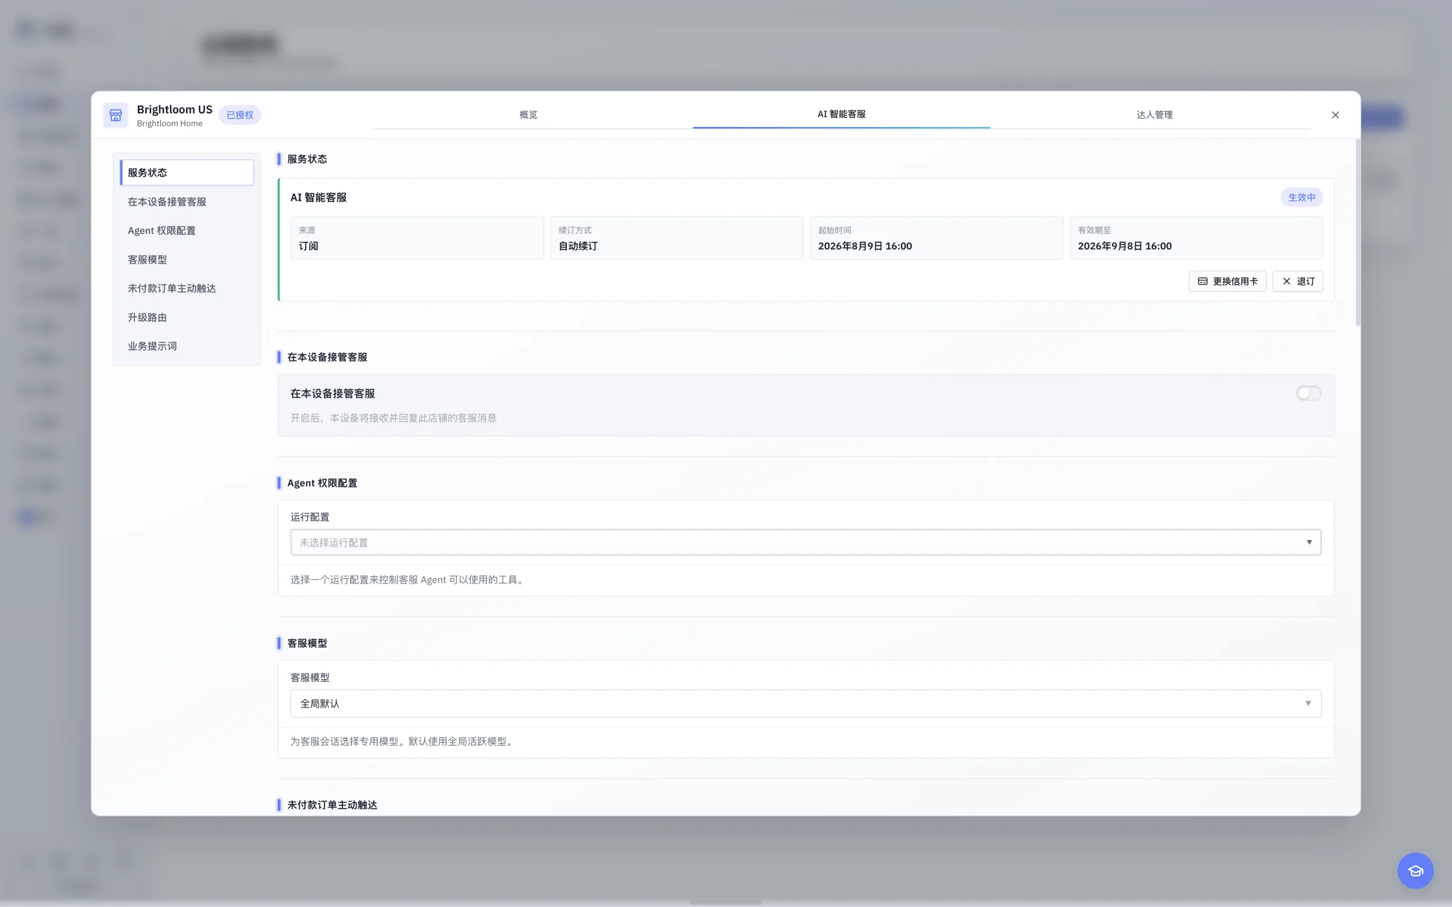This screenshot has width=1452, height=907.
Task: Click the 来源 订阅 info field
Action: [x=417, y=238]
